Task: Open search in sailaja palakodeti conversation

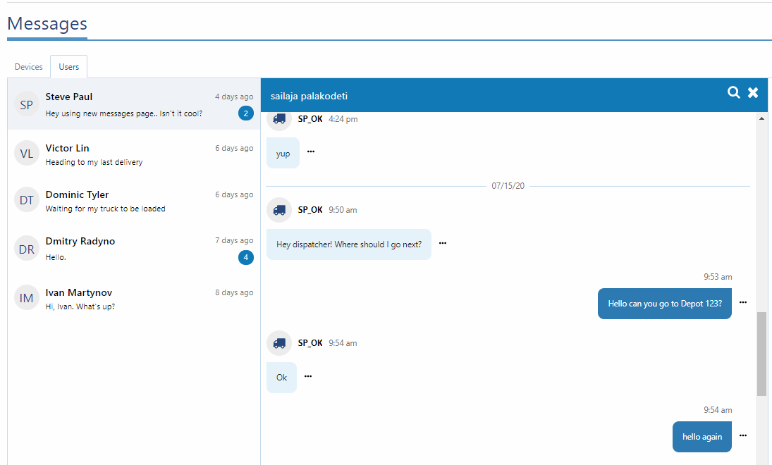Action: pos(733,92)
